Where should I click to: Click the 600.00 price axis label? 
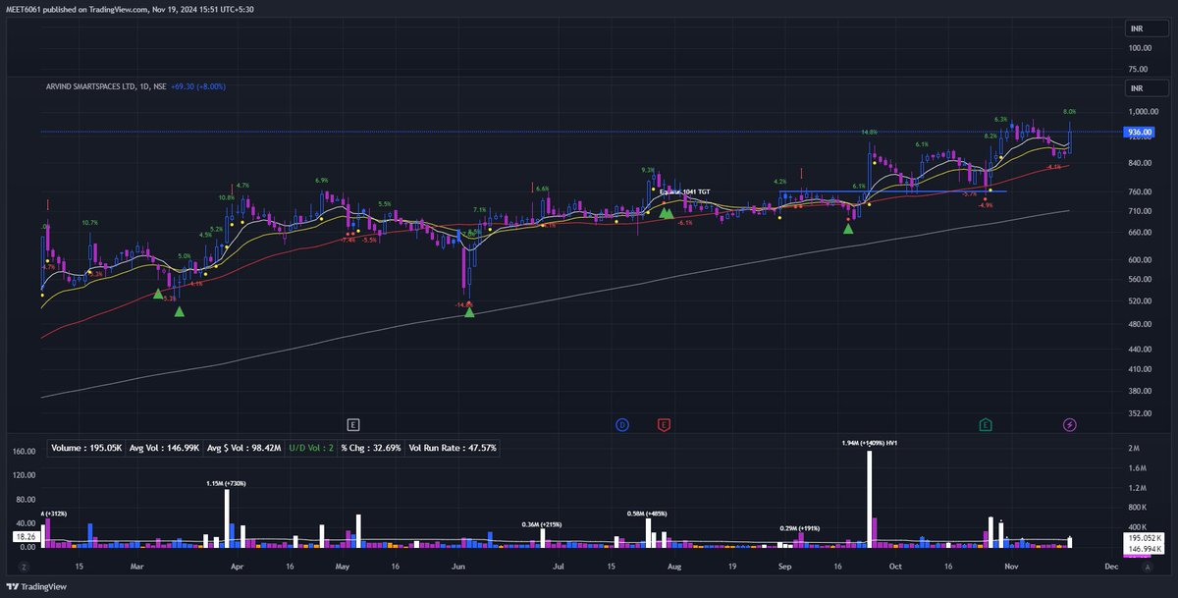pos(1139,259)
